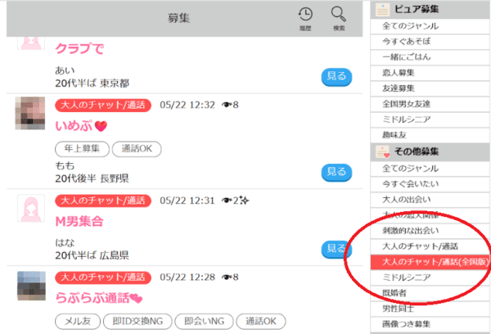Click the 見る button for あい's post
The image size is (491, 334).
(336, 77)
